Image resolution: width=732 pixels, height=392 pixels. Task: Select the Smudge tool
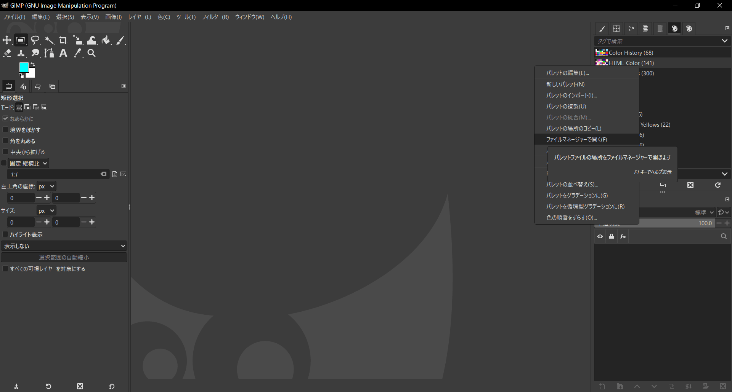coord(35,53)
